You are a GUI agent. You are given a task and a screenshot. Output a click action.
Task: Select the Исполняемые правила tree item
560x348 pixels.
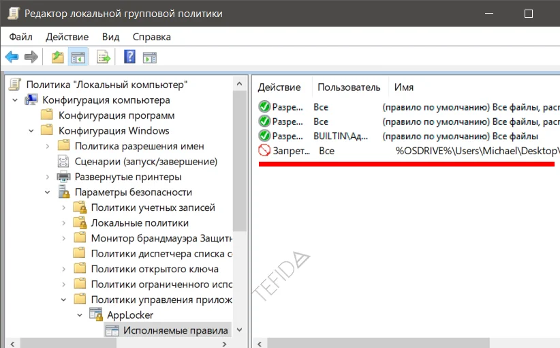[176, 330]
